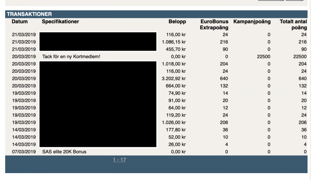This screenshot has height=180, width=311.
Task: Click the EuroBonus Extrapoäng column header
Action: click(x=214, y=24)
